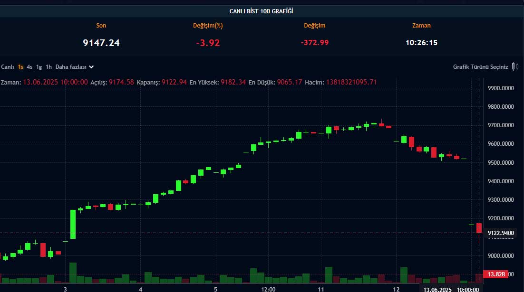Click the Değişim(%) header
The image size is (524, 292).
[x=208, y=26]
